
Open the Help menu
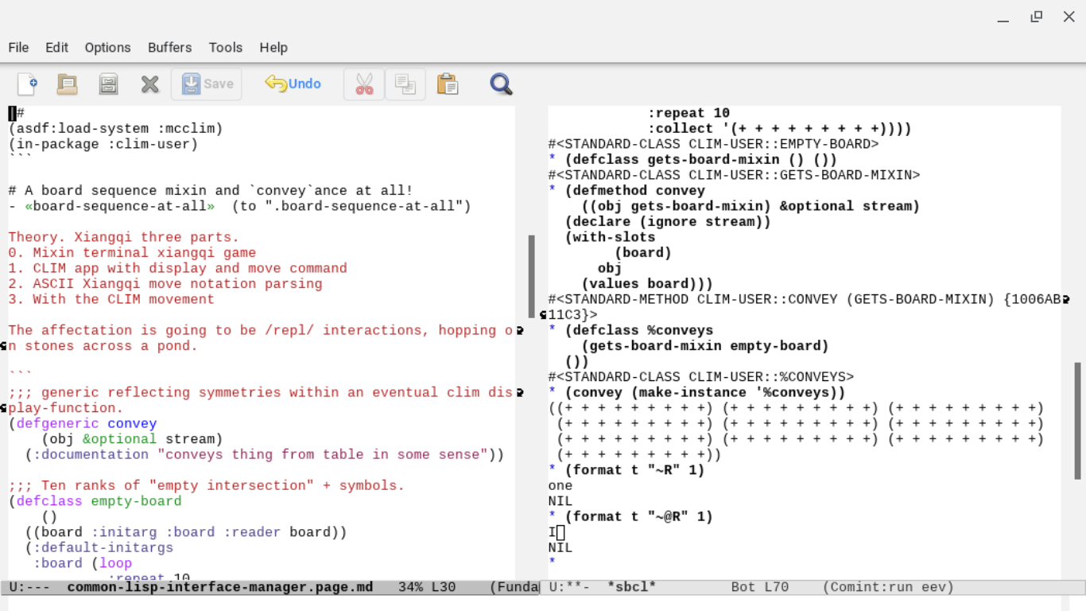pos(273,48)
